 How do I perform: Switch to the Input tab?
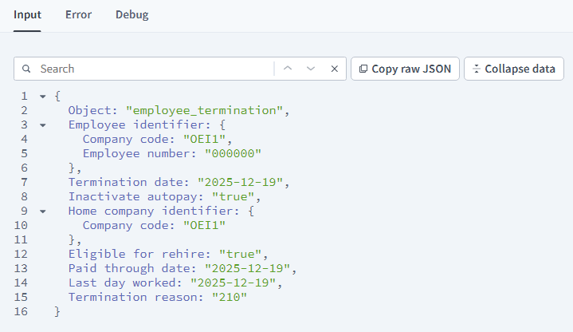click(27, 15)
